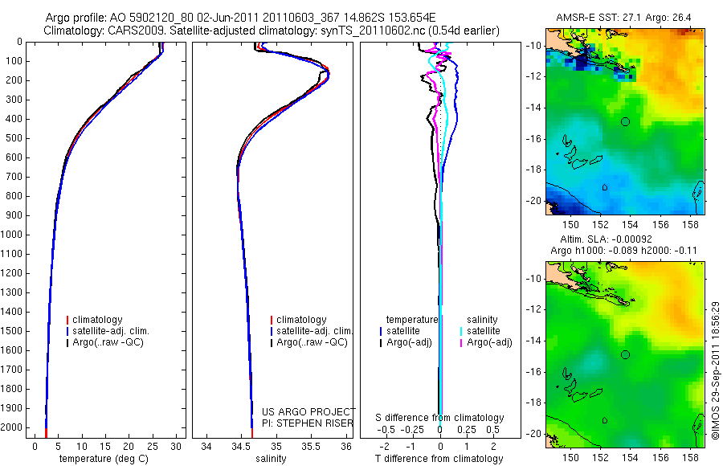Click the T difference from climatology label

point(439,459)
